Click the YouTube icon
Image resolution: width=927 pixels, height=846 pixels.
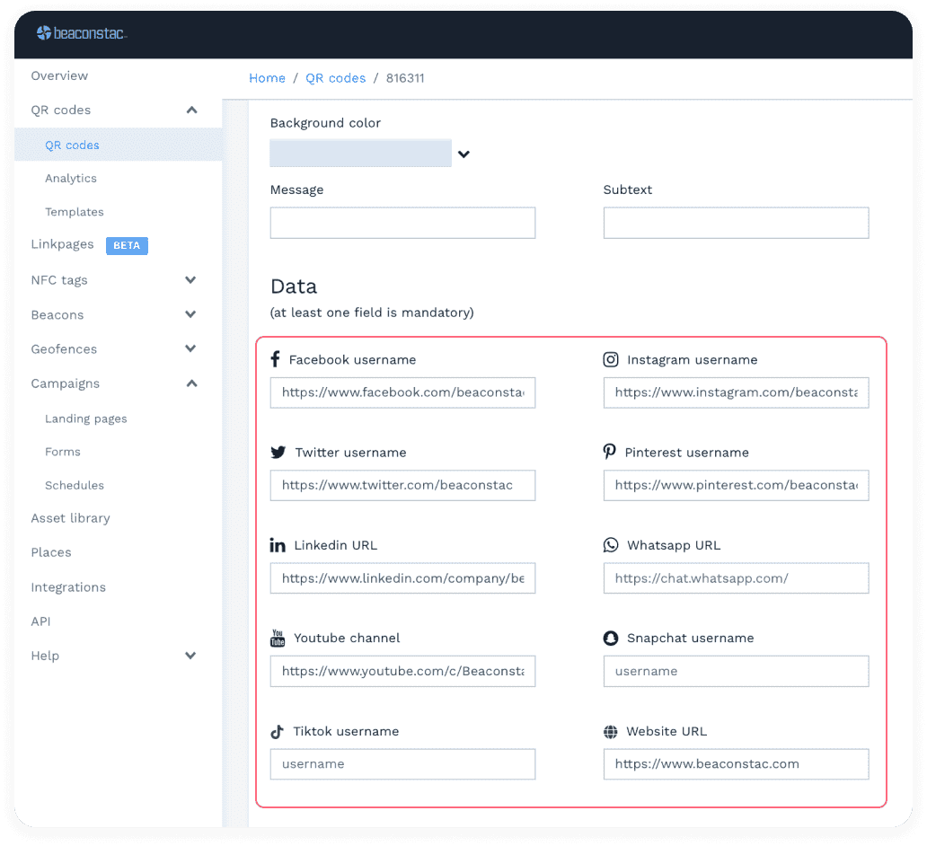click(278, 639)
